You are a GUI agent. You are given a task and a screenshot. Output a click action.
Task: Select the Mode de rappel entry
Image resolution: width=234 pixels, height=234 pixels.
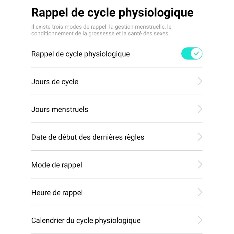point(57,165)
